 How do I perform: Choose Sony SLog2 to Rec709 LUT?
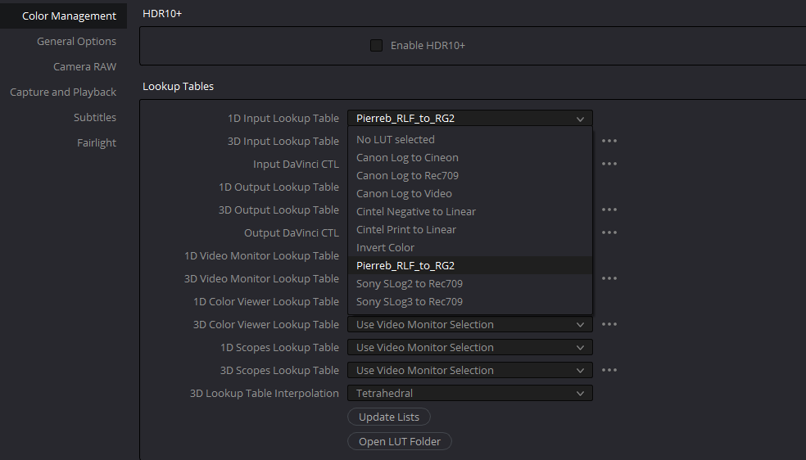coord(470,283)
